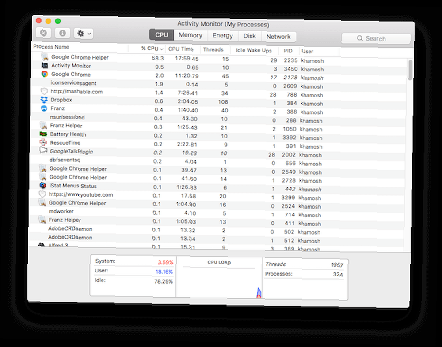Screen dimensions: 442x347
Task: Click the Quit Process stop icon
Action: click(x=43, y=33)
